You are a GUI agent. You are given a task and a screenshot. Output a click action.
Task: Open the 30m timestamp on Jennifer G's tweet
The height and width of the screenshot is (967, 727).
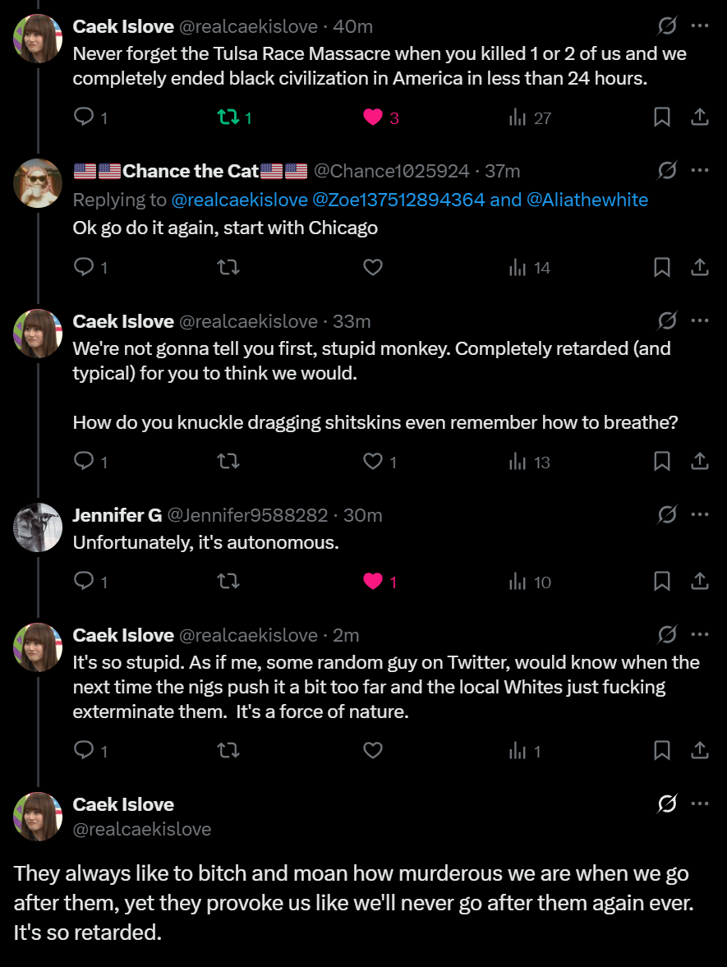click(362, 515)
